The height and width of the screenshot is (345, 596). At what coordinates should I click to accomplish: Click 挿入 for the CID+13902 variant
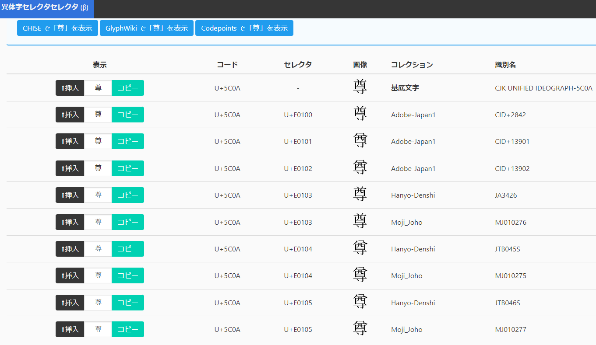pos(70,168)
